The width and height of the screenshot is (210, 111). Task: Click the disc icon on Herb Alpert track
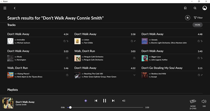click(x=67, y=75)
